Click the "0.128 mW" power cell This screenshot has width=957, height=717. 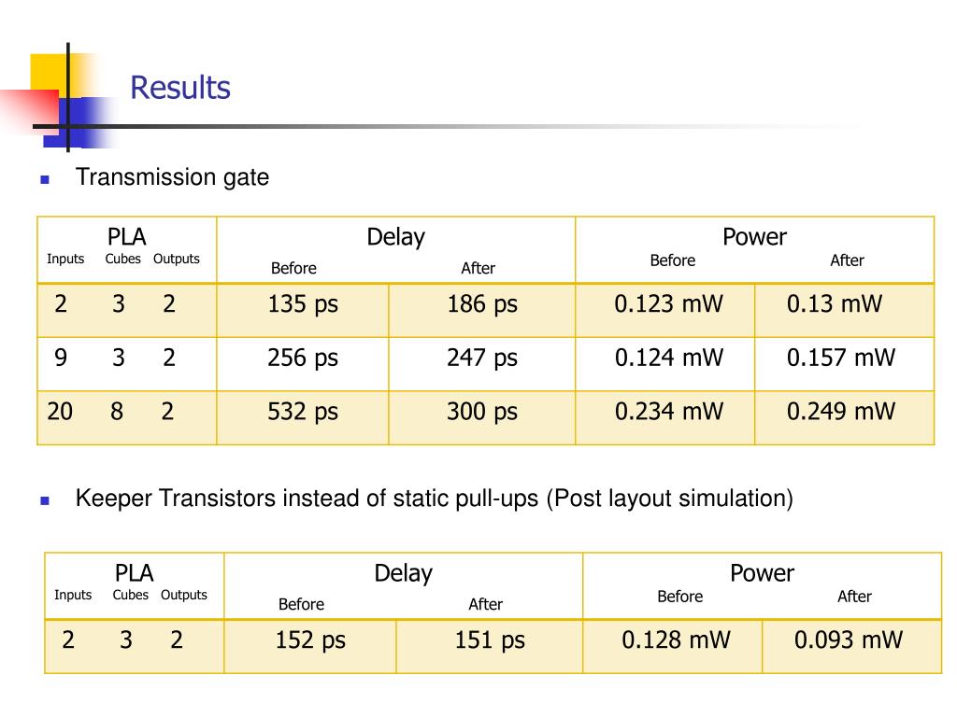[676, 640]
